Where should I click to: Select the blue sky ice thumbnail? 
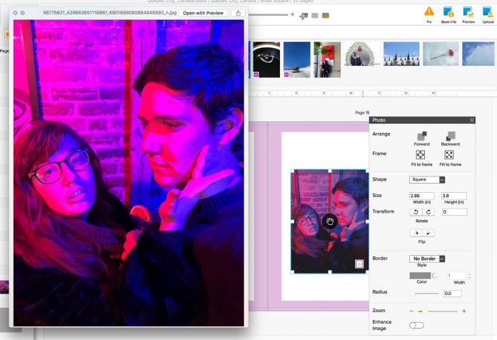tap(478, 54)
